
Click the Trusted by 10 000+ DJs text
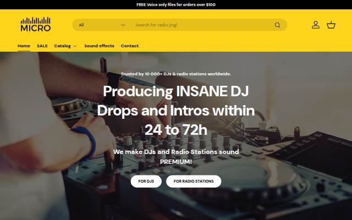tap(176, 74)
